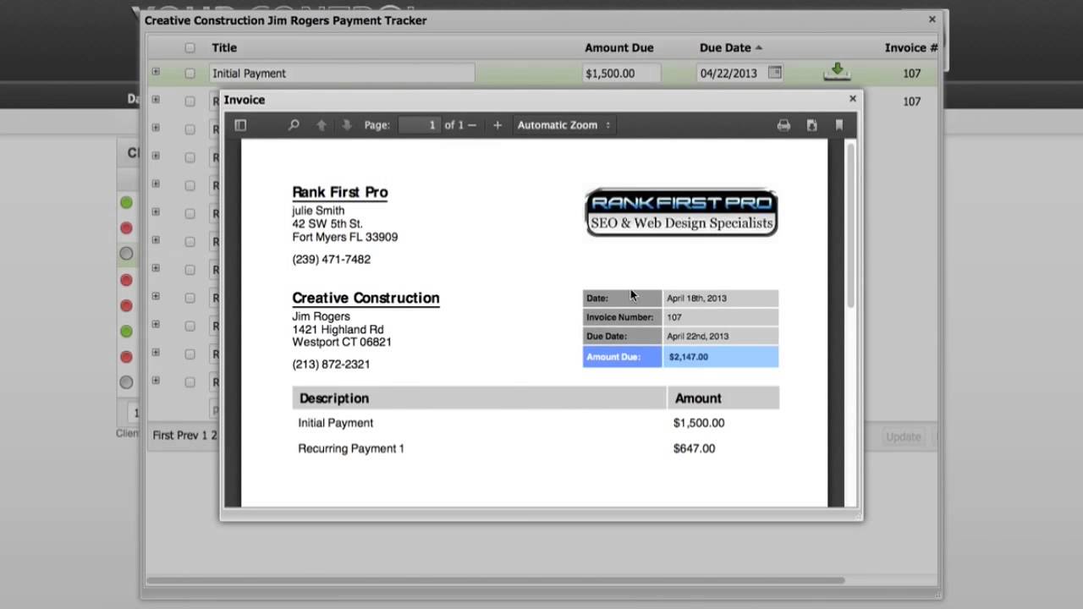Go to next page with down arrow
Image resolution: width=1083 pixels, height=609 pixels.
(347, 125)
